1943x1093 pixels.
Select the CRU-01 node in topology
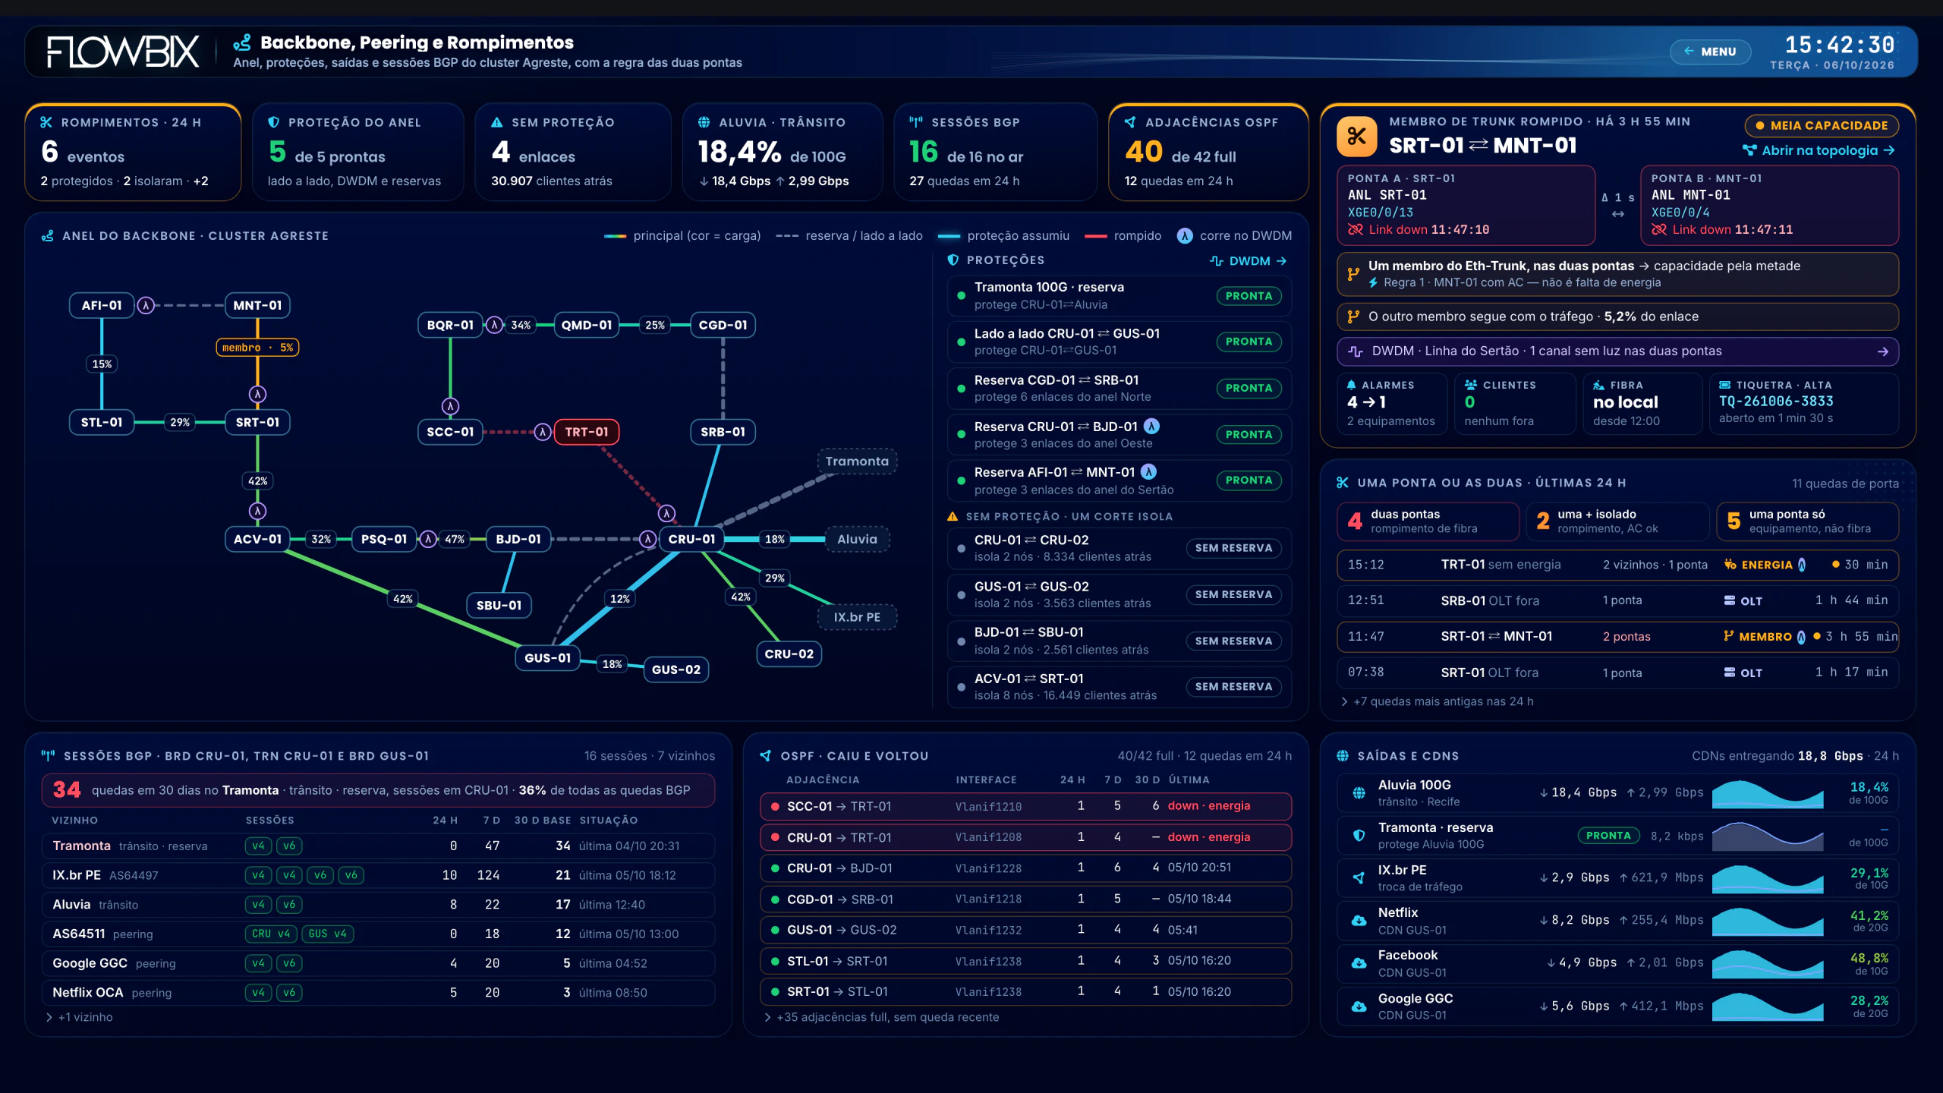pyautogui.click(x=691, y=539)
